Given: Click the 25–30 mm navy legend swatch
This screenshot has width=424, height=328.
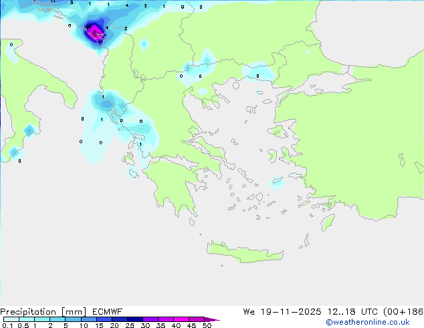Looking at the screenshot, I should 134,319.
